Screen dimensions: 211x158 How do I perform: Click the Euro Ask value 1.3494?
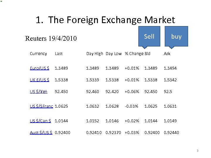(170, 68)
